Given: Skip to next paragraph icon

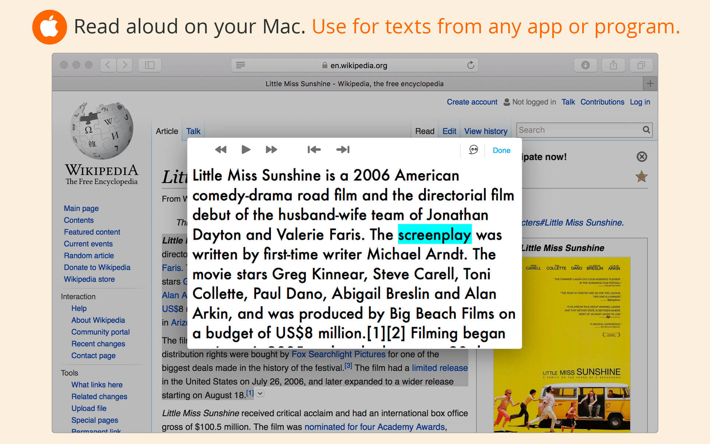Looking at the screenshot, I should coord(343,149).
